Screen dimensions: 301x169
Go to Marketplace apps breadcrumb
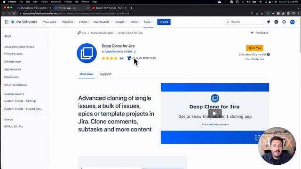(102, 33)
